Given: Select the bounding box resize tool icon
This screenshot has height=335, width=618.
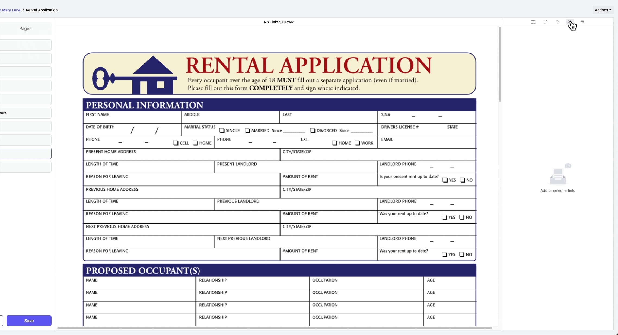Looking at the screenshot, I should tap(533, 22).
